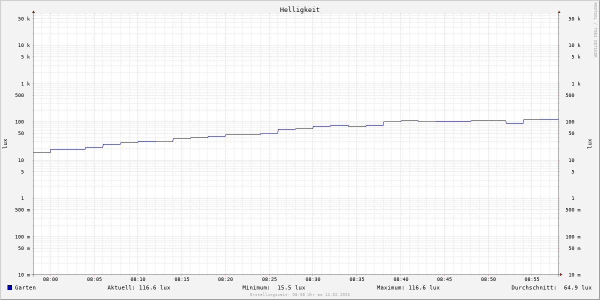This screenshot has width=600, height=300.
Task: Select the Helligkeit chart title
Action: click(299, 9)
